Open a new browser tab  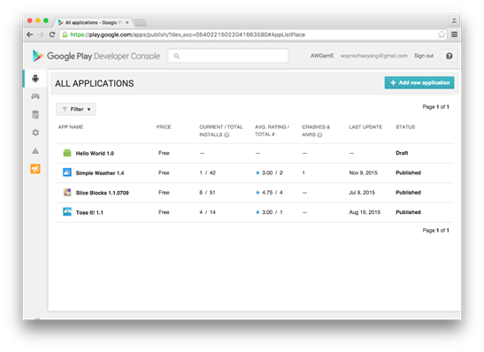coord(141,22)
